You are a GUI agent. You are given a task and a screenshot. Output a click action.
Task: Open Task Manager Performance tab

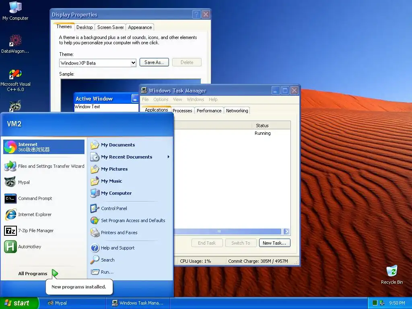click(x=209, y=111)
